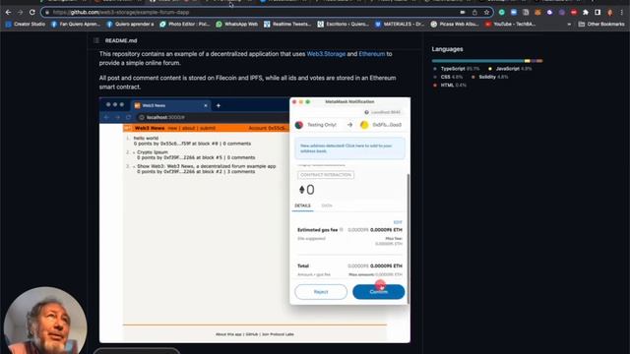Select the HTML language entry

450,86
